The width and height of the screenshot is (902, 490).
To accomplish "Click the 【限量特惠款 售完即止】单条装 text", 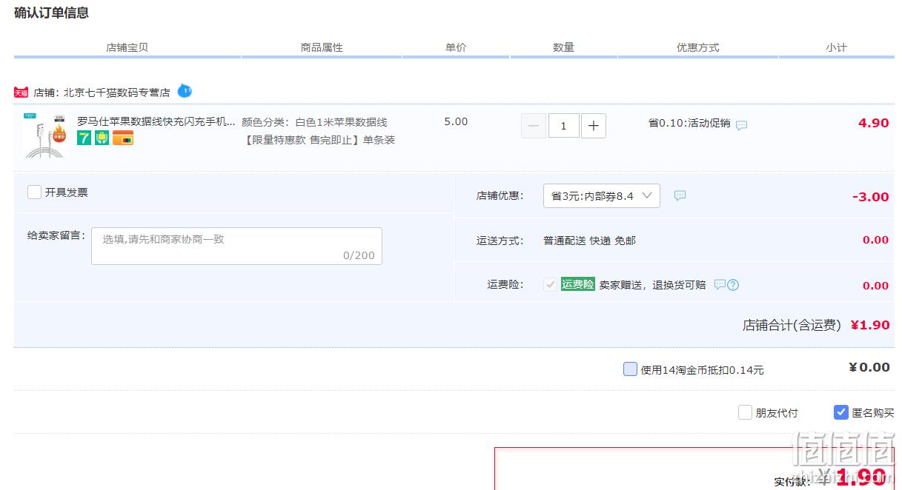I will (x=319, y=140).
